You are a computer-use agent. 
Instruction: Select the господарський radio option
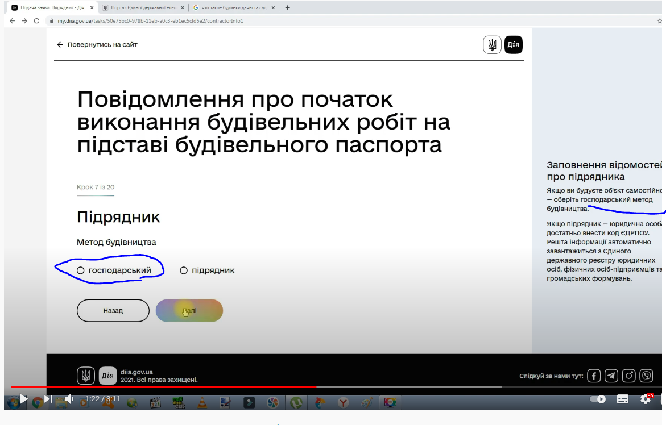coord(114,270)
